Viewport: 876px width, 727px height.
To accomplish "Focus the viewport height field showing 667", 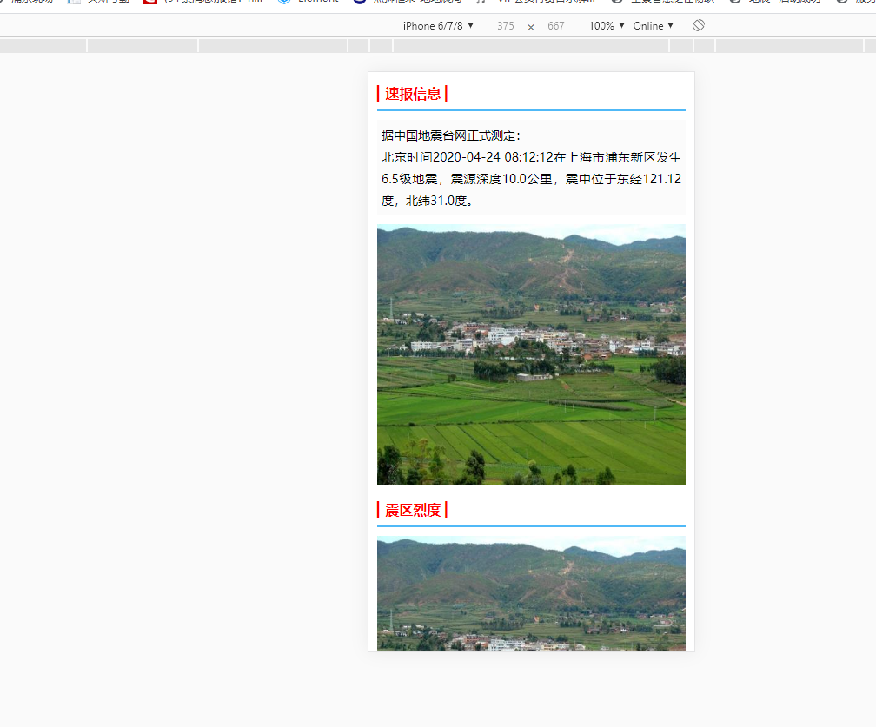I will pos(556,26).
